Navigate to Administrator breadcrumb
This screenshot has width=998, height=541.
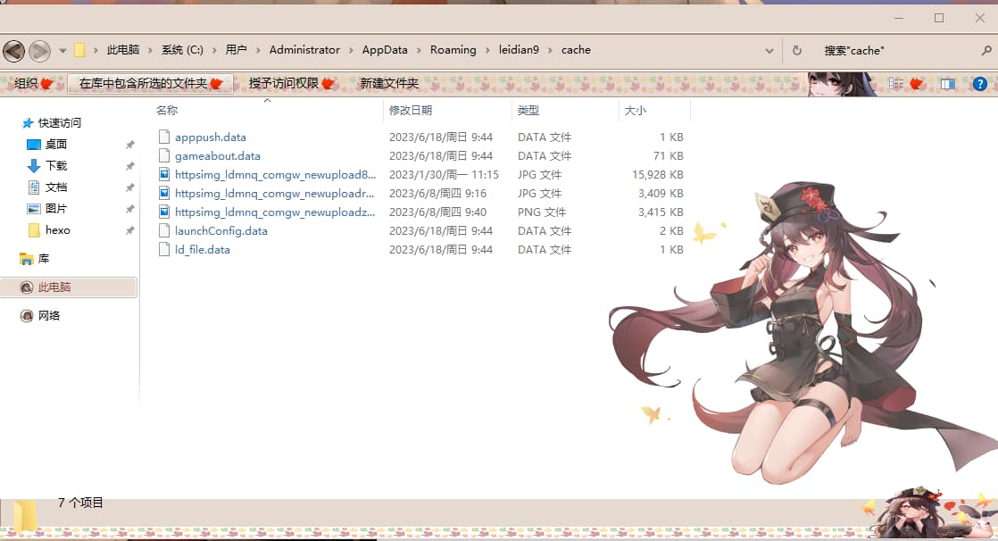pyautogui.click(x=305, y=50)
